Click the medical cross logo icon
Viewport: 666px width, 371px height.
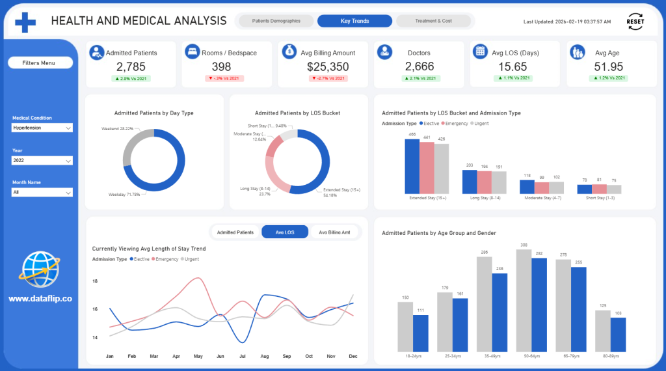click(x=25, y=21)
